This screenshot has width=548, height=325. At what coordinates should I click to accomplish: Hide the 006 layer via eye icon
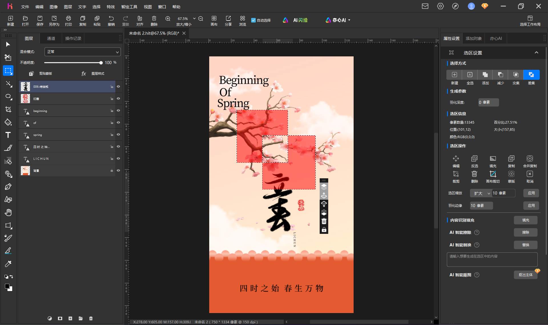[x=118, y=87]
